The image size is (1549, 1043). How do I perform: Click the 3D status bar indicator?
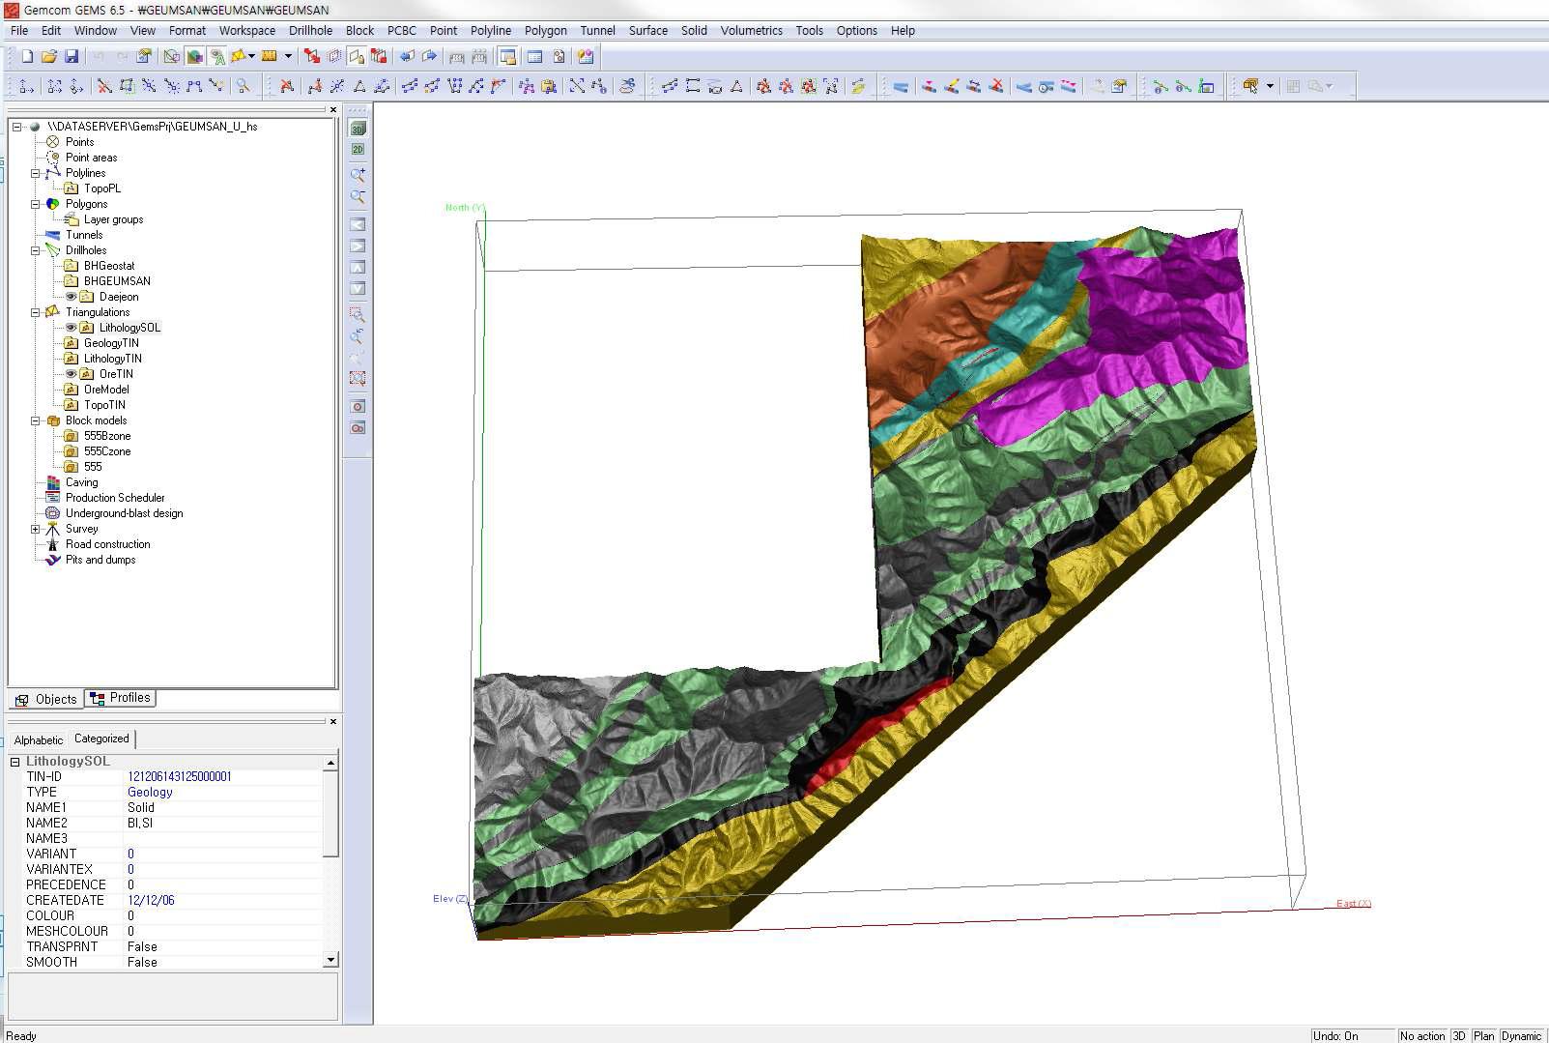(1459, 1035)
